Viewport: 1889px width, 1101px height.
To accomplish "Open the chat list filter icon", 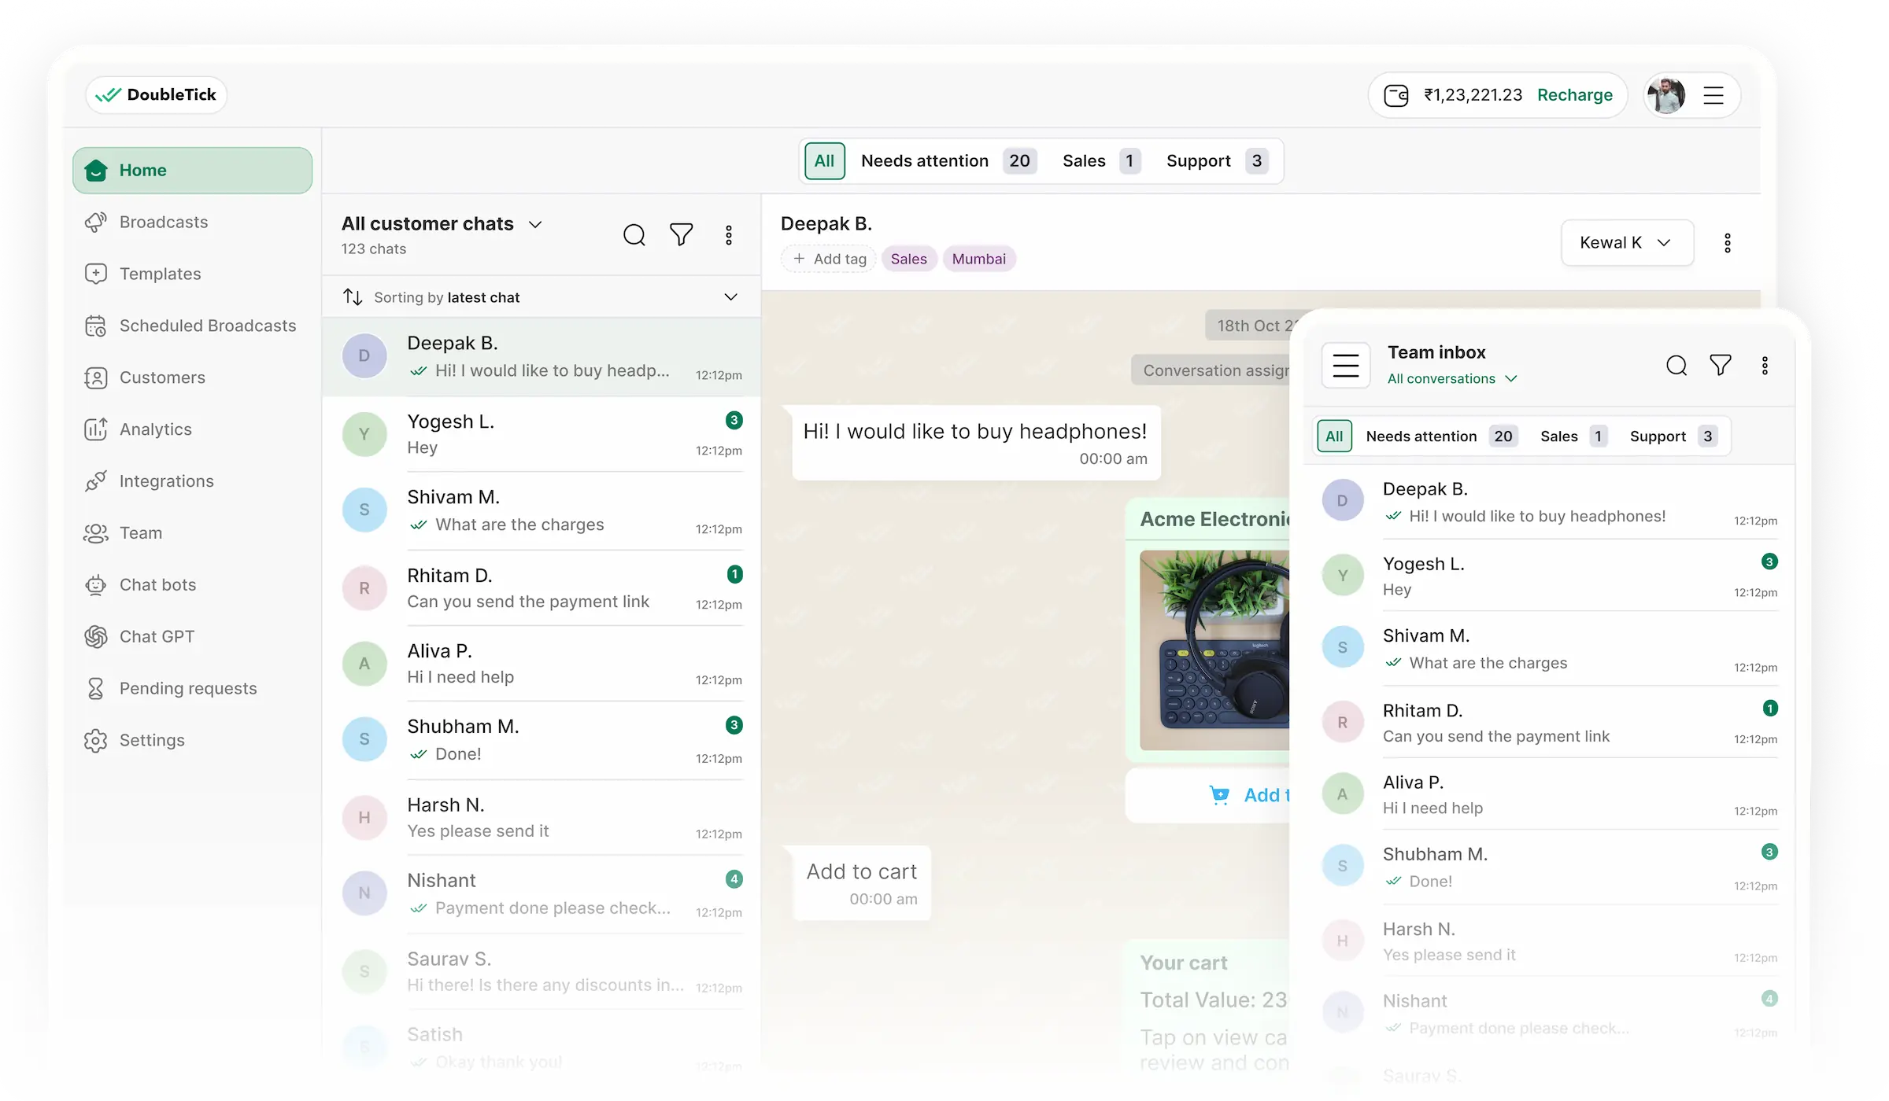I will click(x=682, y=234).
